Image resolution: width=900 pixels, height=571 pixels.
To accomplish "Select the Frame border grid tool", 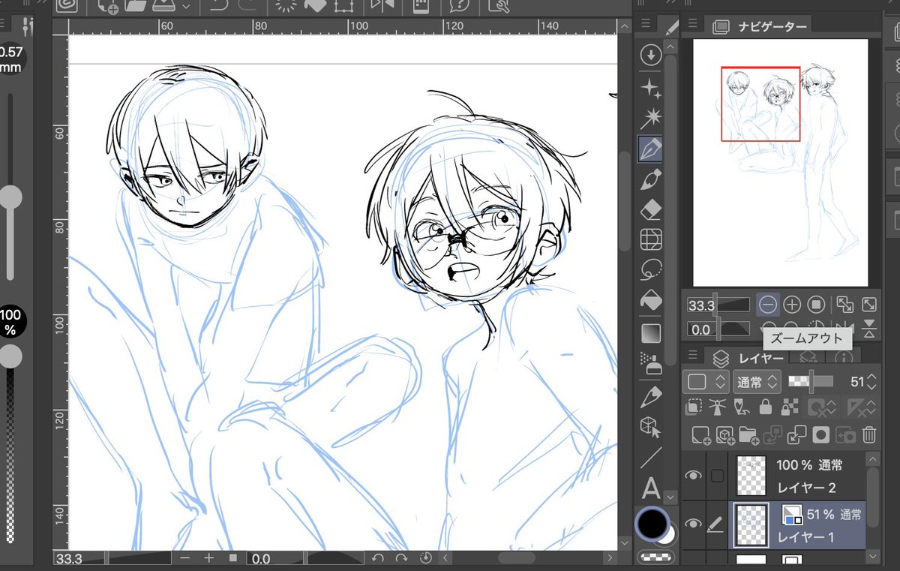I will point(651,239).
